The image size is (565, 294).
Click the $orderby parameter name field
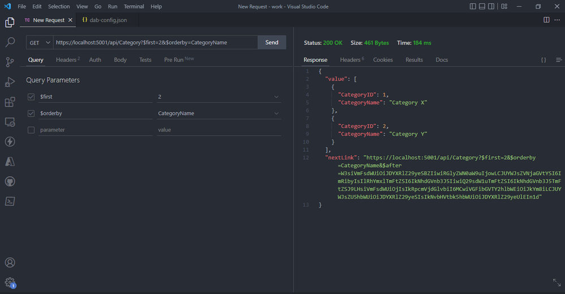click(96, 113)
